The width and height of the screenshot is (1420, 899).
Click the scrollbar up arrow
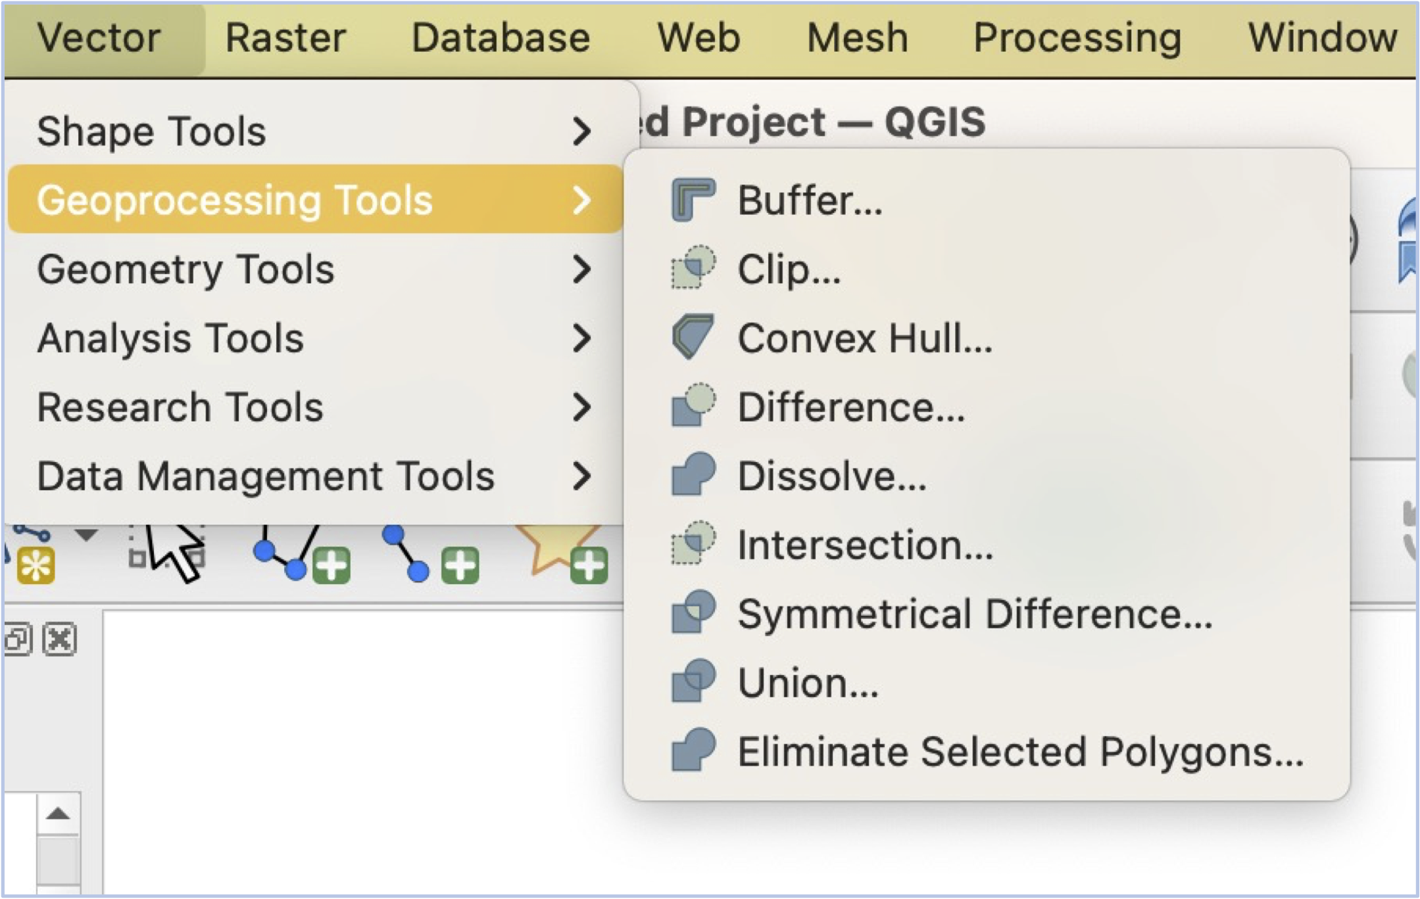pos(59,814)
